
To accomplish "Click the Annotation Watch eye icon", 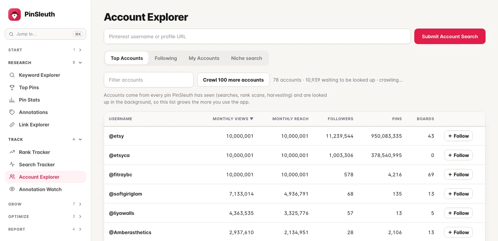I will click(12, 189).
